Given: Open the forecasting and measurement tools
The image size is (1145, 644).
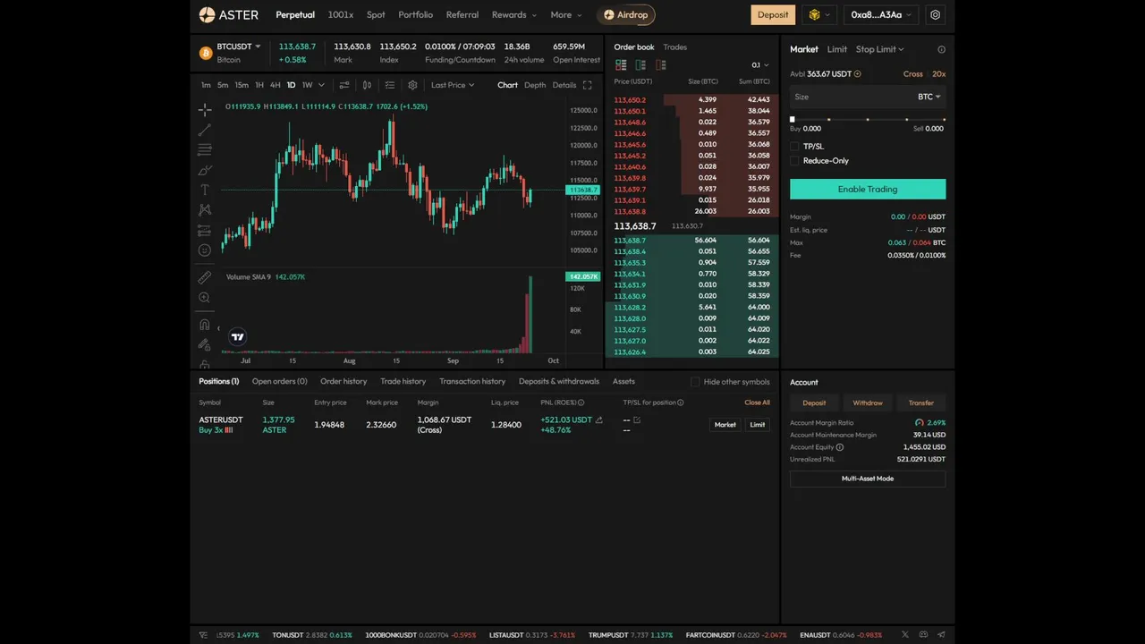Looking at the screenshot, I should pos(205,230).
